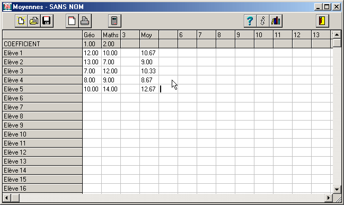Screen dimensions: 344x205
Task: Select the 'Elève 1' row header
Action: pyautogui.click(x=42, y=53)
